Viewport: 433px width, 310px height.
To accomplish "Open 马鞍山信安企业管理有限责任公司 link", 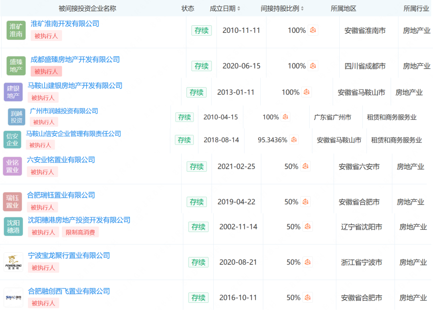I will [x=73, y=134].
